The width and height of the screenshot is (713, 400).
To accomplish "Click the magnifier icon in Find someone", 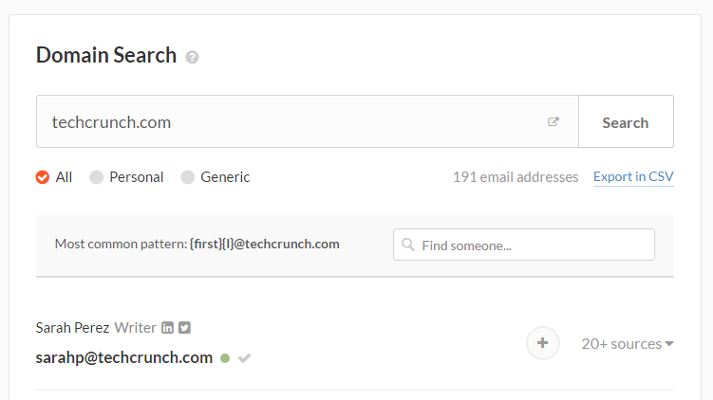I will (408, 245).
